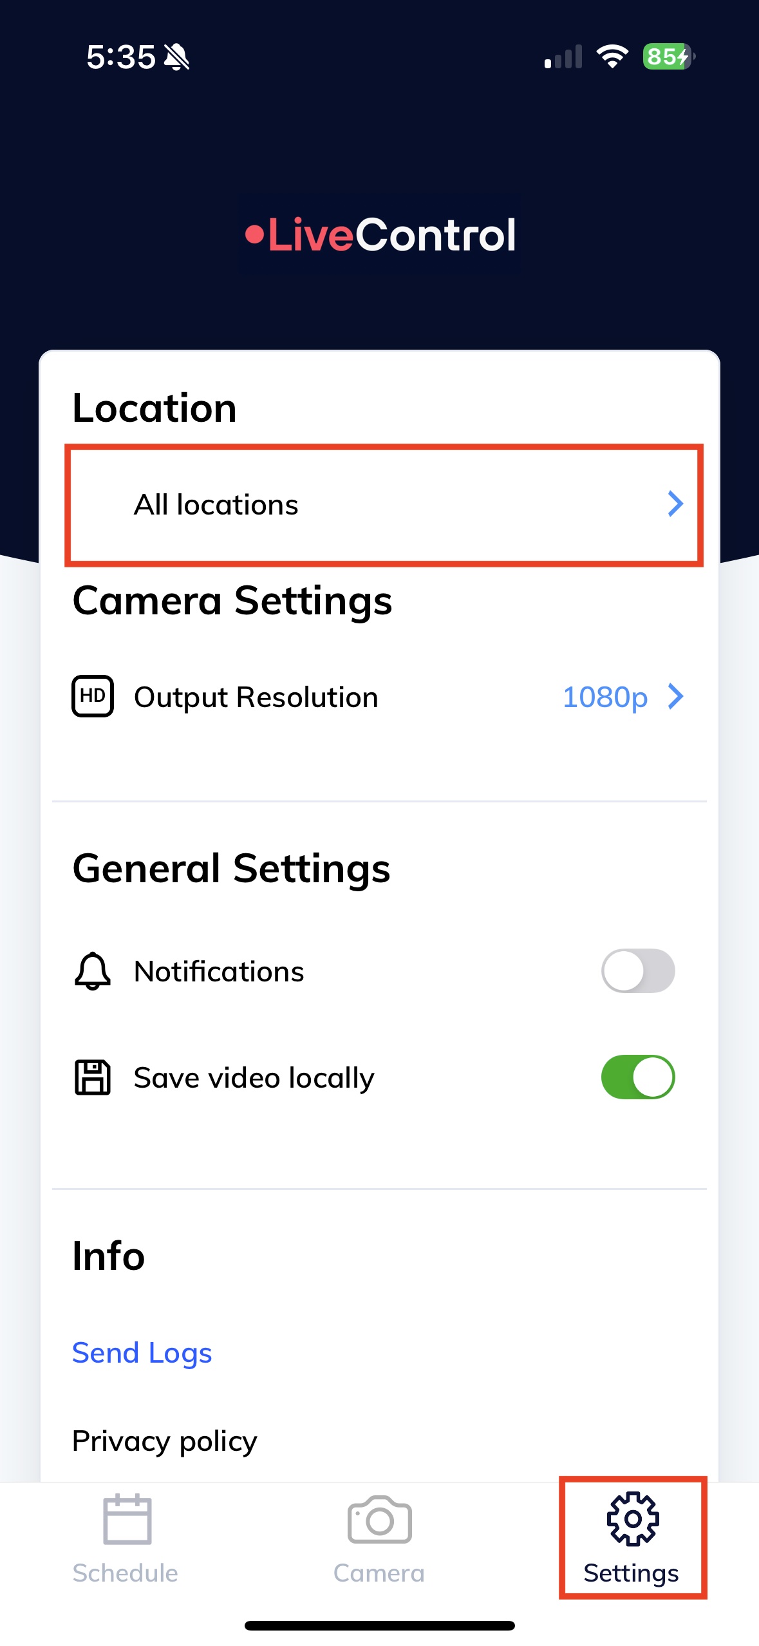The height and width of the screenshot is (1646, 759).
Task: Open the All locations selector
Action: (x=383, y=505)
